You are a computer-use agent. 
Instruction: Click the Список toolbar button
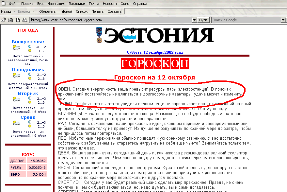click(82, 11)
